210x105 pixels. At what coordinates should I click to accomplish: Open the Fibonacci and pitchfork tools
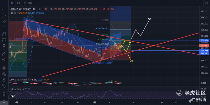[4, 16]
